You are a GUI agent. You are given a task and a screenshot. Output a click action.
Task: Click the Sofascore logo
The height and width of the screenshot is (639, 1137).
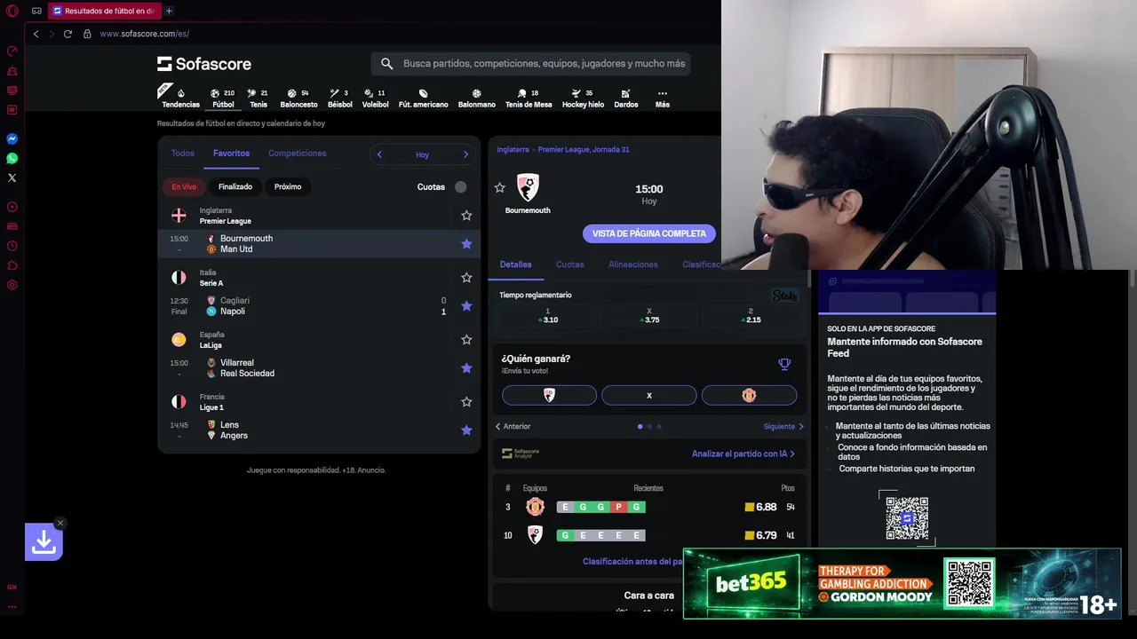click(x=204, y=64)
